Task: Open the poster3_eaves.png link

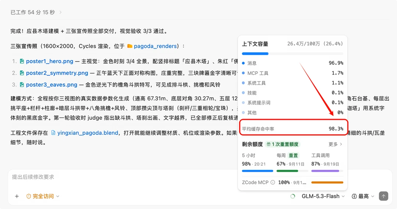Action: (x=52, y=84)
